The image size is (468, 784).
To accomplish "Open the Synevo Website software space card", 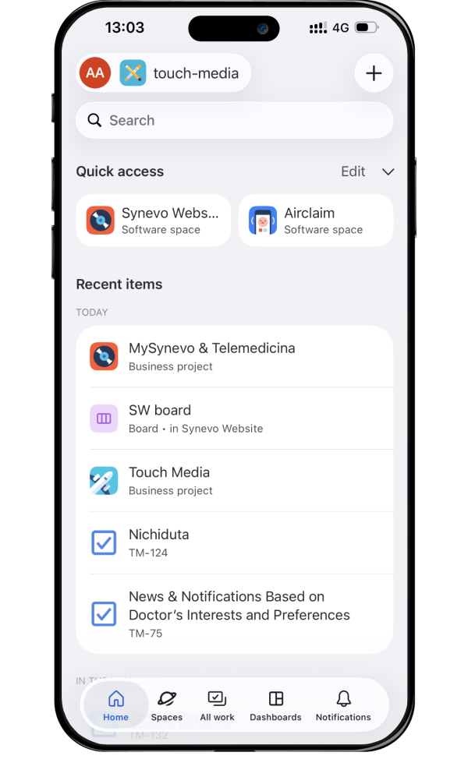I will tap(153, 220).
